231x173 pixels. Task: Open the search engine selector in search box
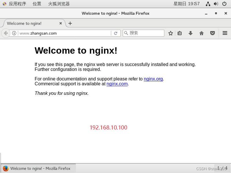pyautogui.click(x=126, y=33)
